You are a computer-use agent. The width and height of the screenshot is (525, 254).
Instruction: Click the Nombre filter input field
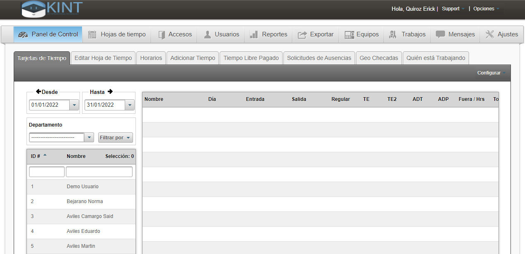tap(99, 172)
